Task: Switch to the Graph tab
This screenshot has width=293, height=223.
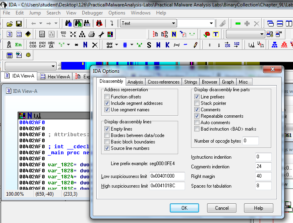Action: point(228,82)
